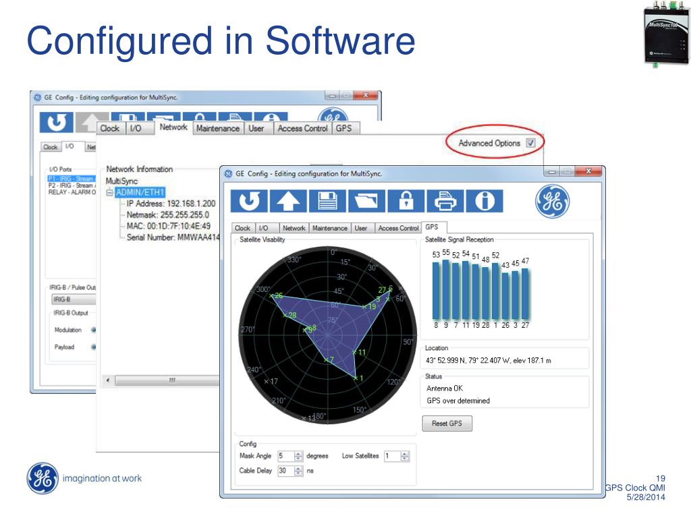
Task: Select the IP Address: 192.168.1.200 row
Action: pos(171,204)
